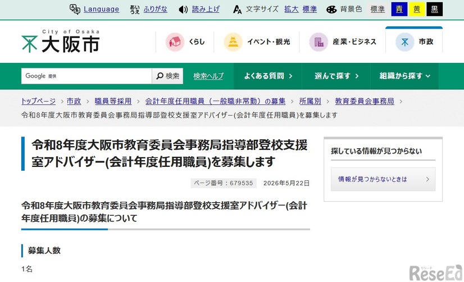
Task: Click the 探している情報が見つからない heading
Action: 376,151
